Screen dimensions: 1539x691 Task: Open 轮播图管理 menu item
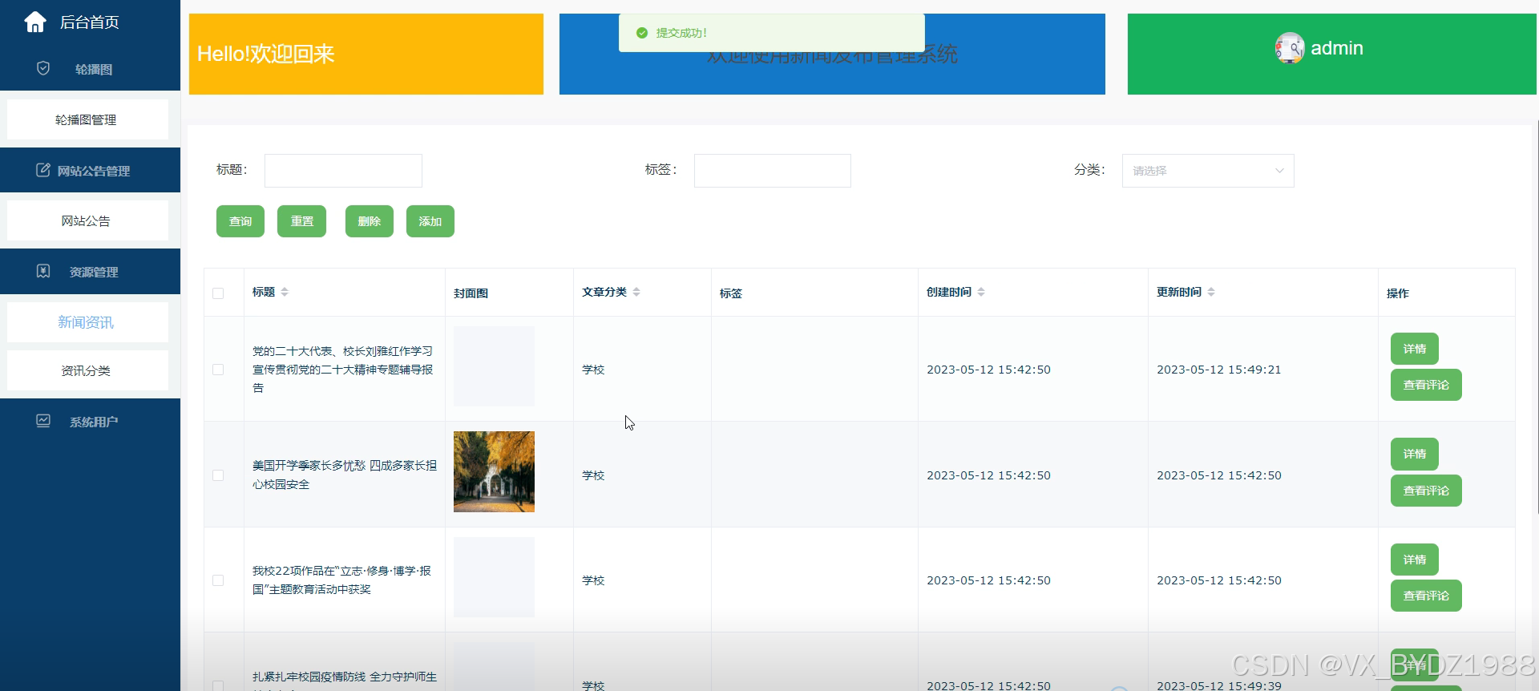pos(87,119)
